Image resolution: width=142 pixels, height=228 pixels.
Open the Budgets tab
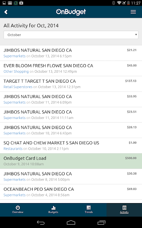[x=53, y=210]
